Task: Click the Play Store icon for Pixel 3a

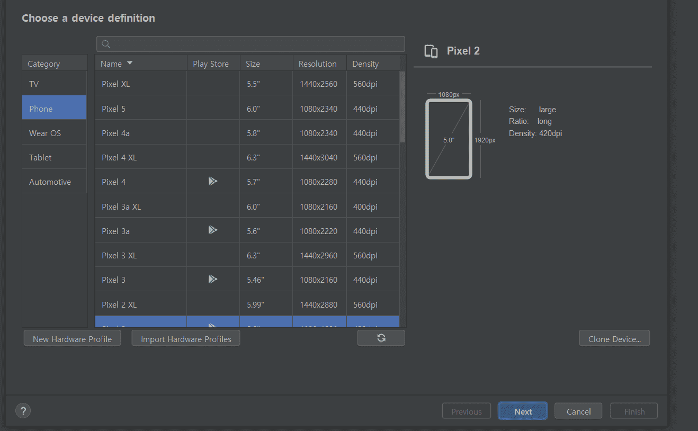Action: pos(212,230)
